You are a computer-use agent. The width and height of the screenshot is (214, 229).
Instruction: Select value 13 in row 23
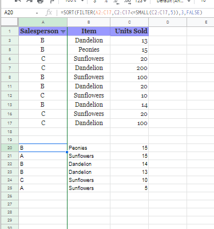(x=129, y=172)
